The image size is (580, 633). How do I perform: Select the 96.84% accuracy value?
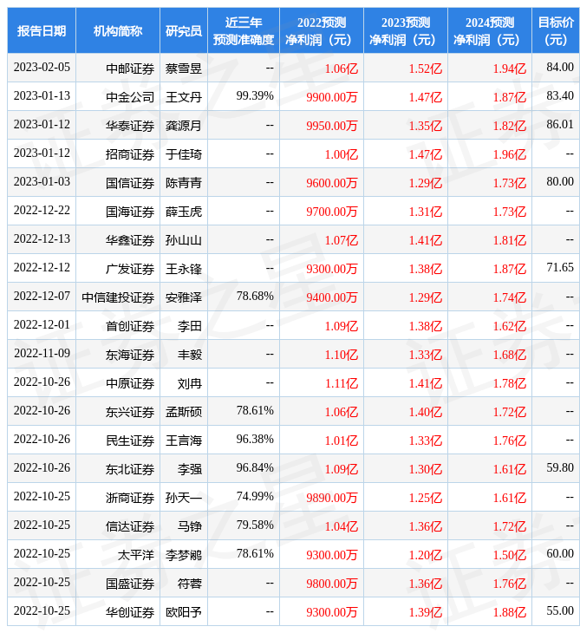(255, 468)
